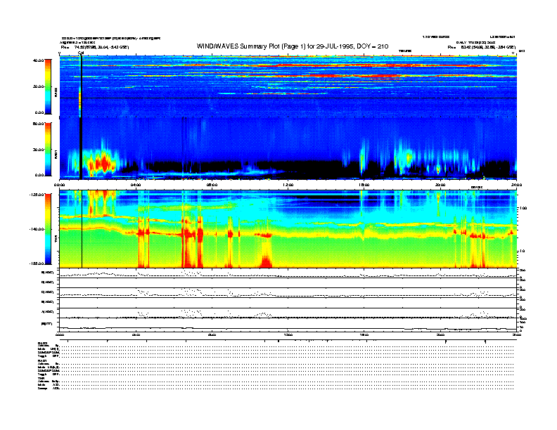This screenshot has width=557, height=430.
Task: Click the 00:00 tick label below the line plots
Action: point(60,334)
